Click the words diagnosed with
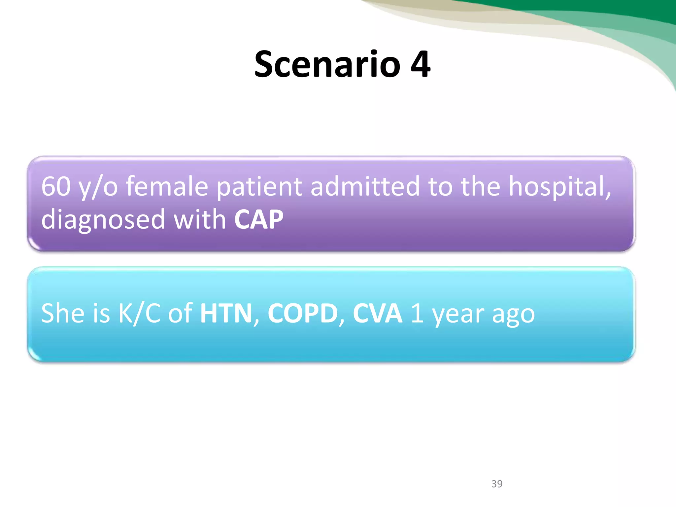This screenshot has width=676, height=507. [x=134, y=220]
